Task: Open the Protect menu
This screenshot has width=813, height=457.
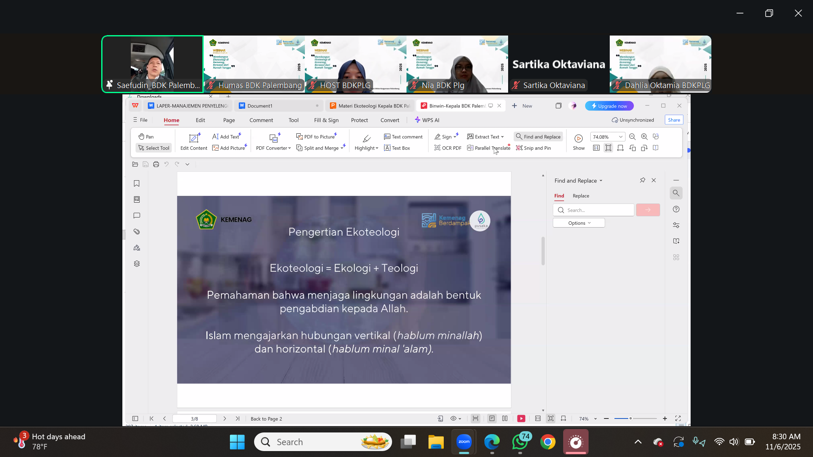Action: (x=359, y=120)
